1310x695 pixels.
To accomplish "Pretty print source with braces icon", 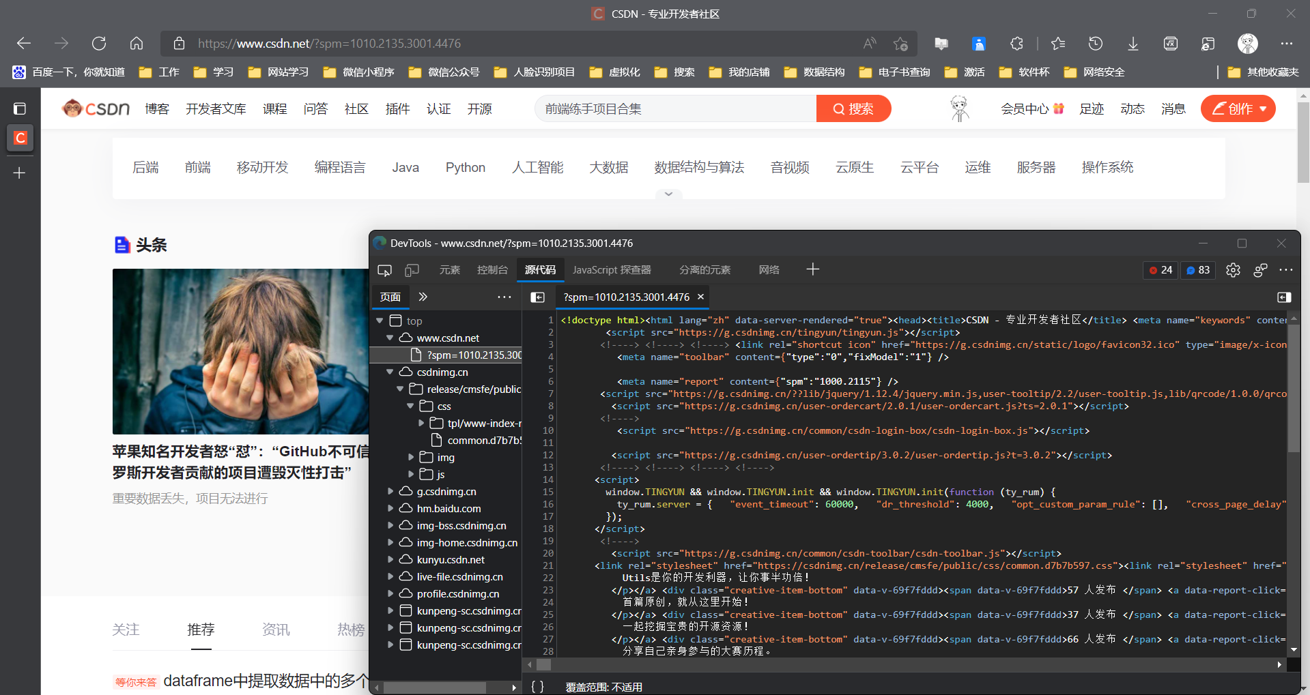I will [538, 687].
